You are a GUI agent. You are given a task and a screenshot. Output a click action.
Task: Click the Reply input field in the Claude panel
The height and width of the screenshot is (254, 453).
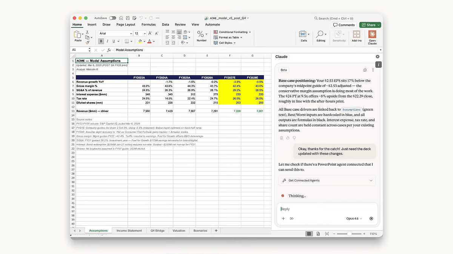[x=325, y=209]
